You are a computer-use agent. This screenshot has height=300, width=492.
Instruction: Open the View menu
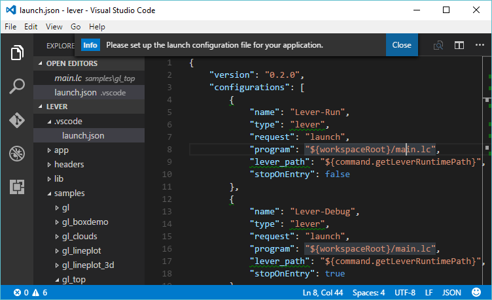pyautogui.click(x=54, y=27)
